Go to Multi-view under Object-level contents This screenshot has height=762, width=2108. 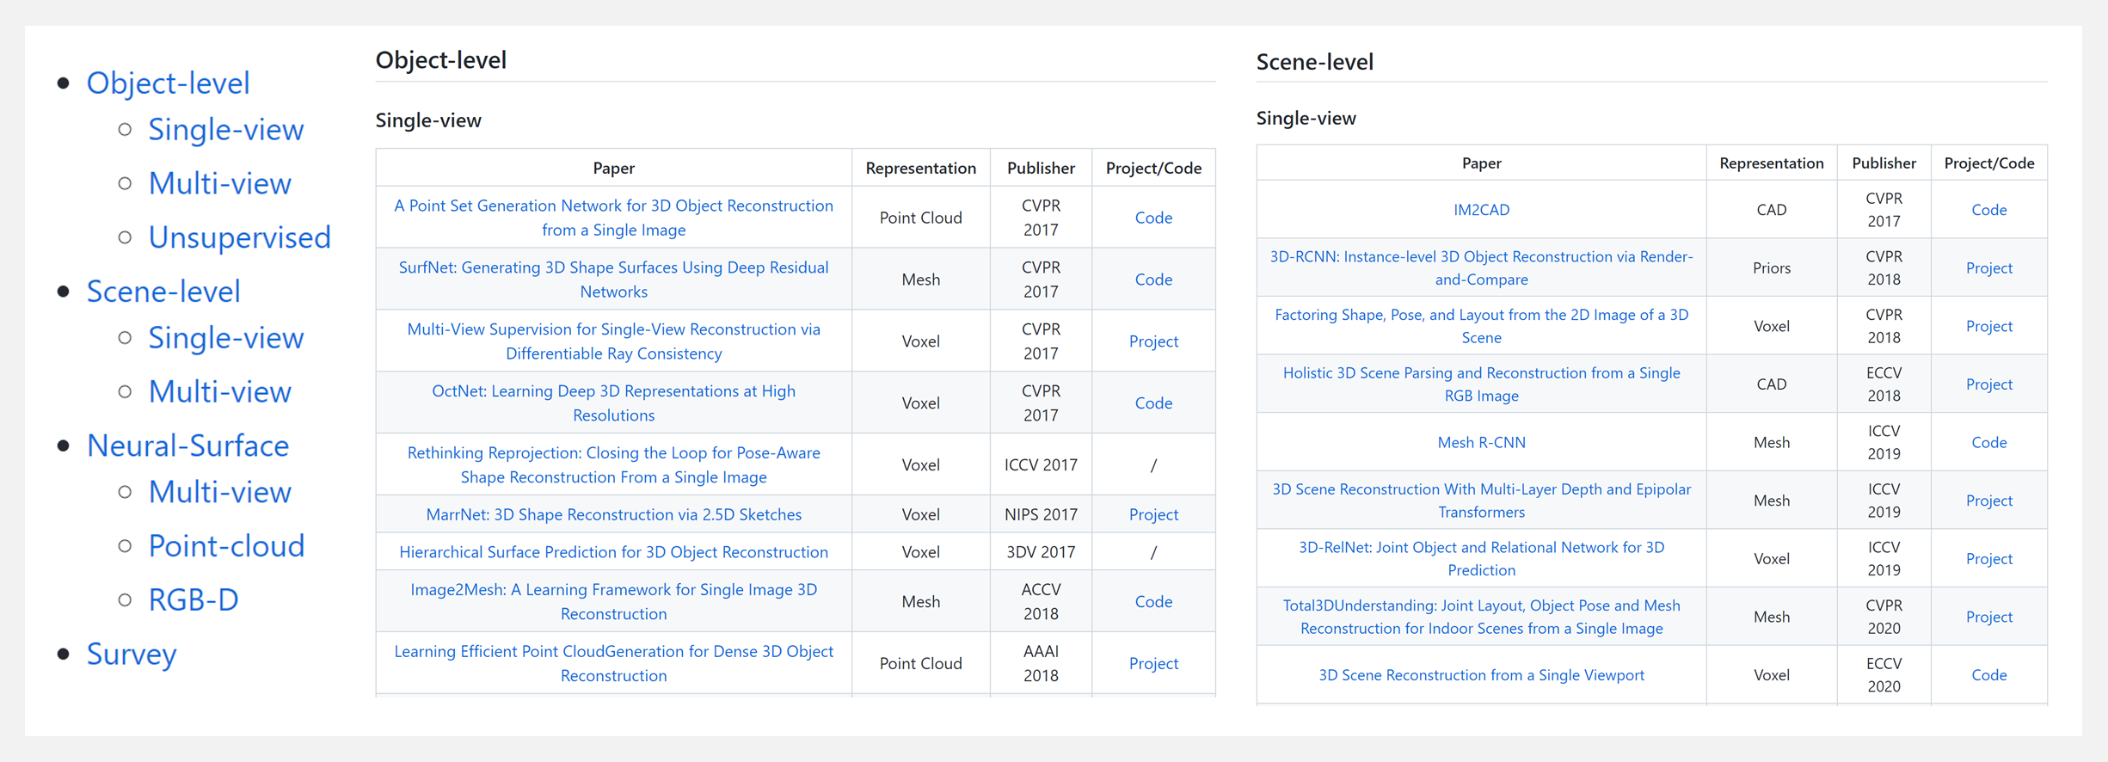(220, 183)
